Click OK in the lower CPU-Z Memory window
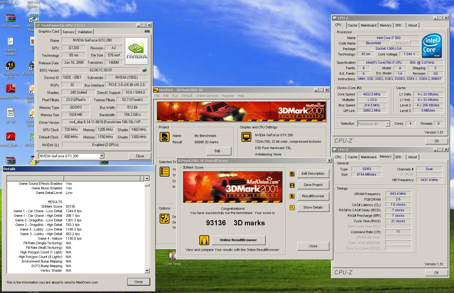This screenshot has height=293, width=454. click(437, 273)
